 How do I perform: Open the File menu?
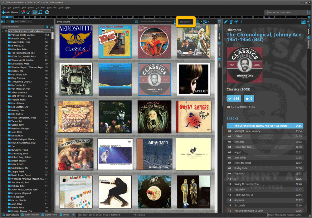[4, 7]
